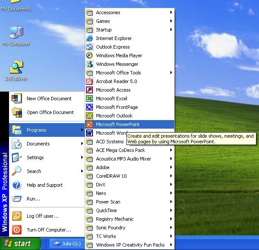Image resolution: width=259 pixels, height=250 pixels.
Task: Expand the Search submenu arrow
Action: click(x=82, y=171)
